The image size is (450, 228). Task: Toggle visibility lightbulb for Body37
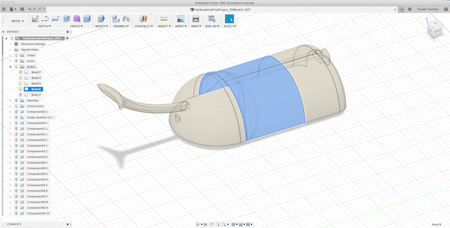[21, 72]
